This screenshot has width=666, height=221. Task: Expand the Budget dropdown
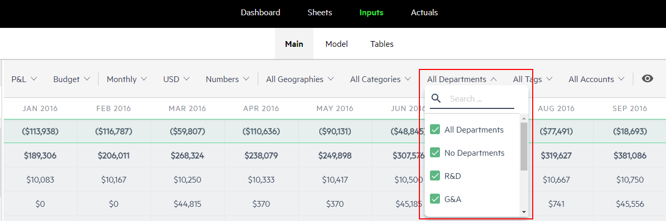point(72,79)
